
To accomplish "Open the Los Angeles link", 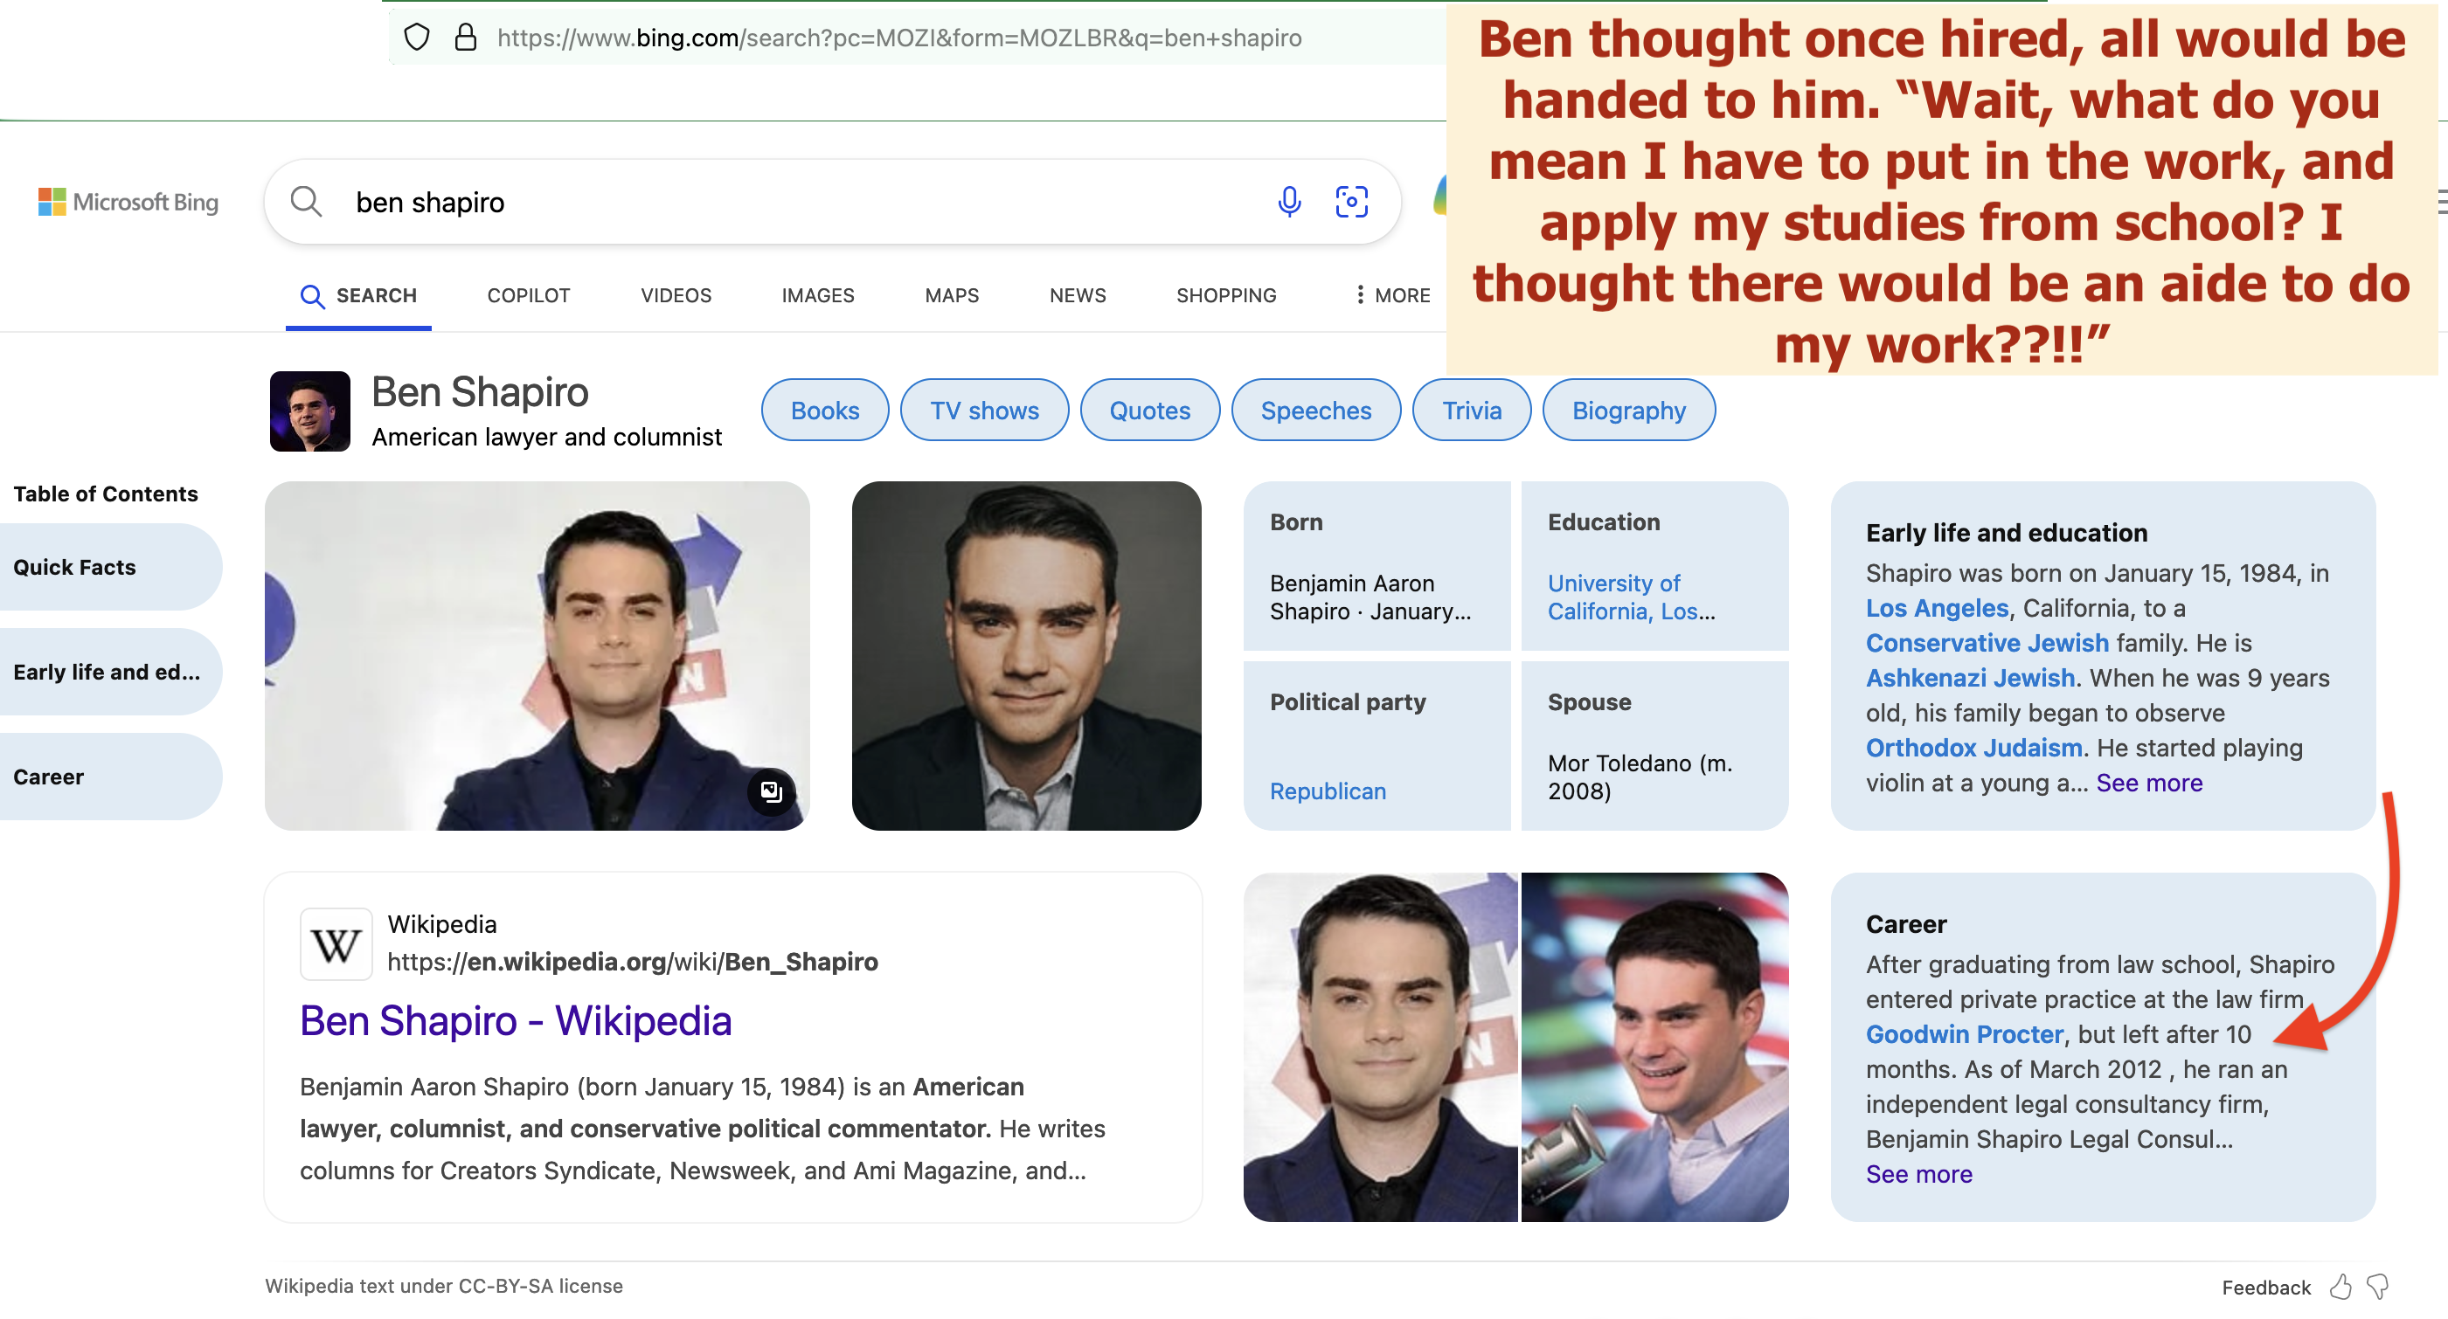I will (1937, 608).
